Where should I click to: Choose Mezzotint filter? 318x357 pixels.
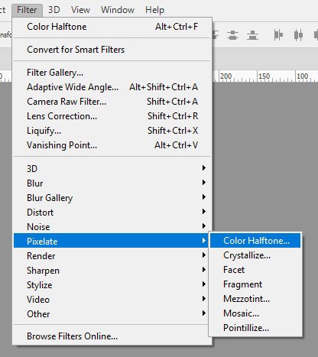click(255, 299)
